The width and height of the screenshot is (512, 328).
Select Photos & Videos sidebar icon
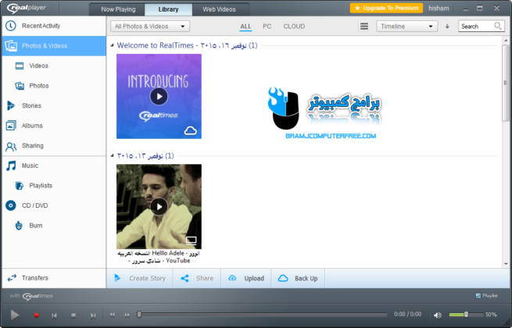11,46
